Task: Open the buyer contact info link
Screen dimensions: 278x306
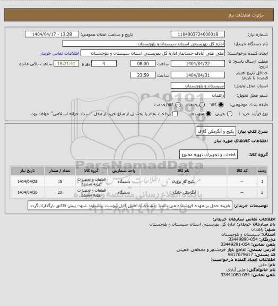Action: click(x=59, y=53)
